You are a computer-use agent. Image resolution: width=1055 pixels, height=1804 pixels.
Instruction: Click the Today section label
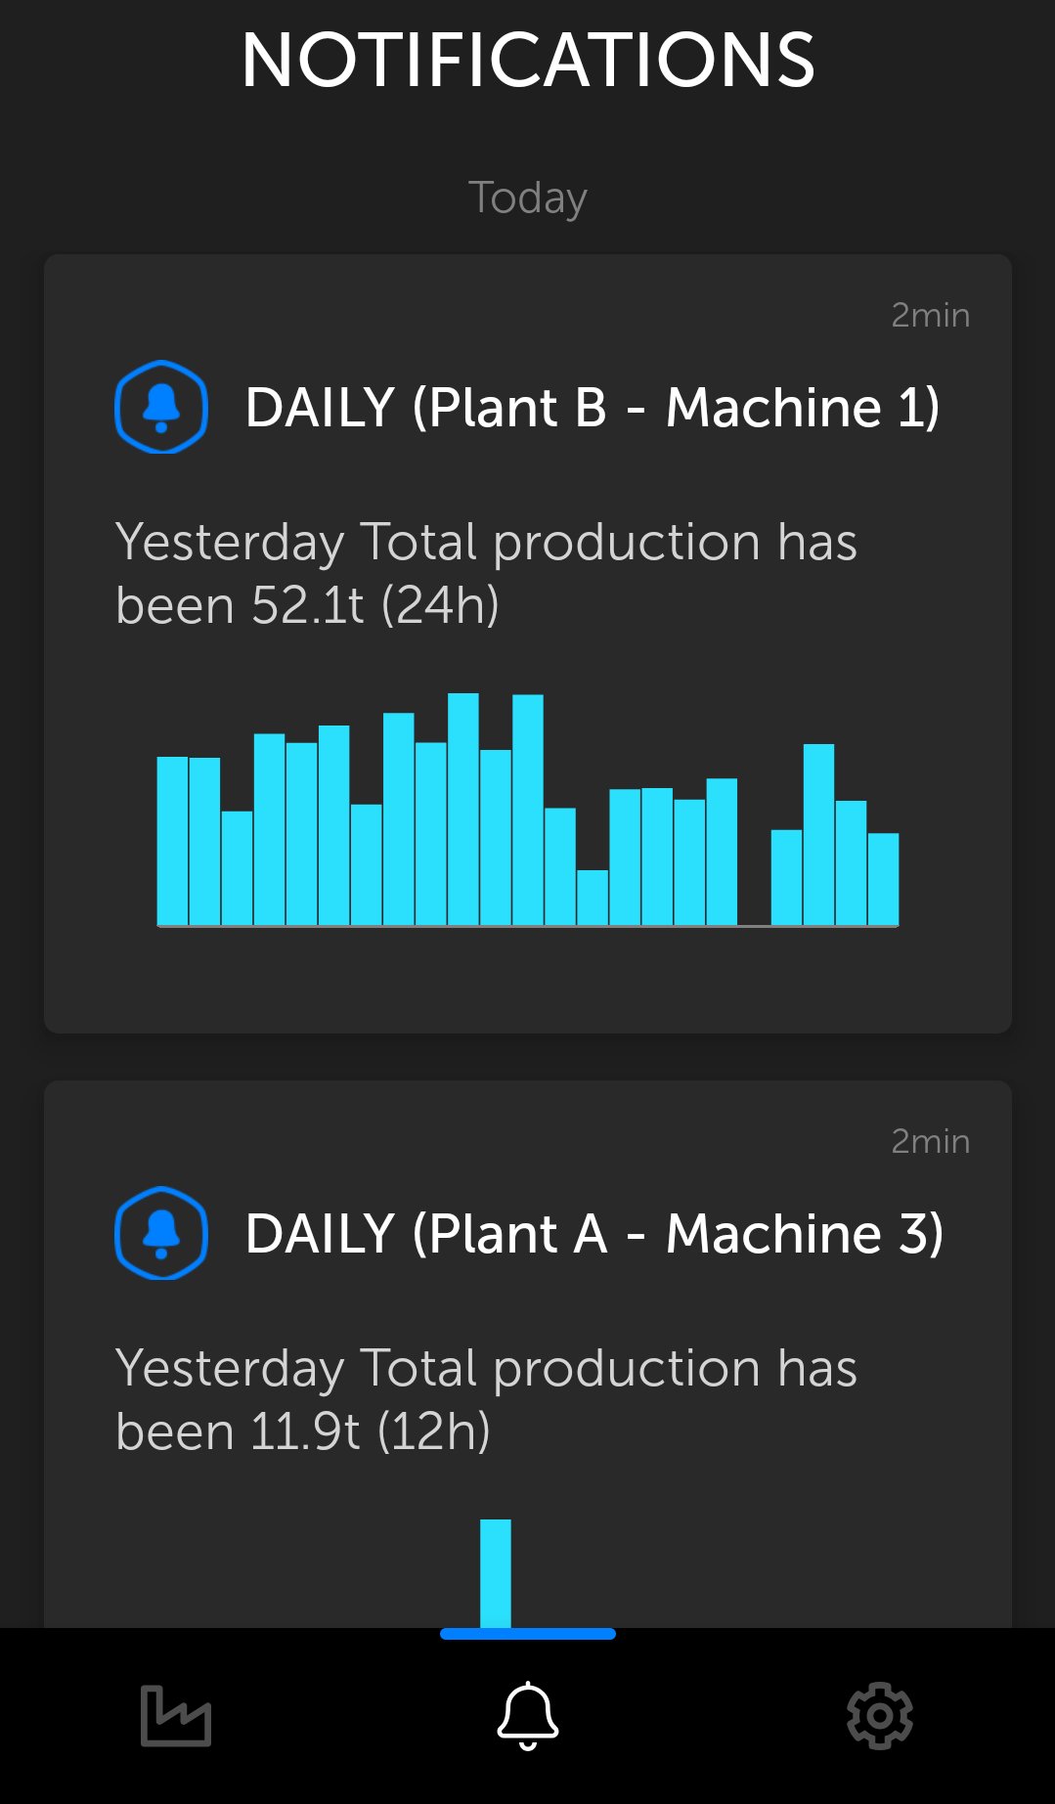(x=528, y=198)
